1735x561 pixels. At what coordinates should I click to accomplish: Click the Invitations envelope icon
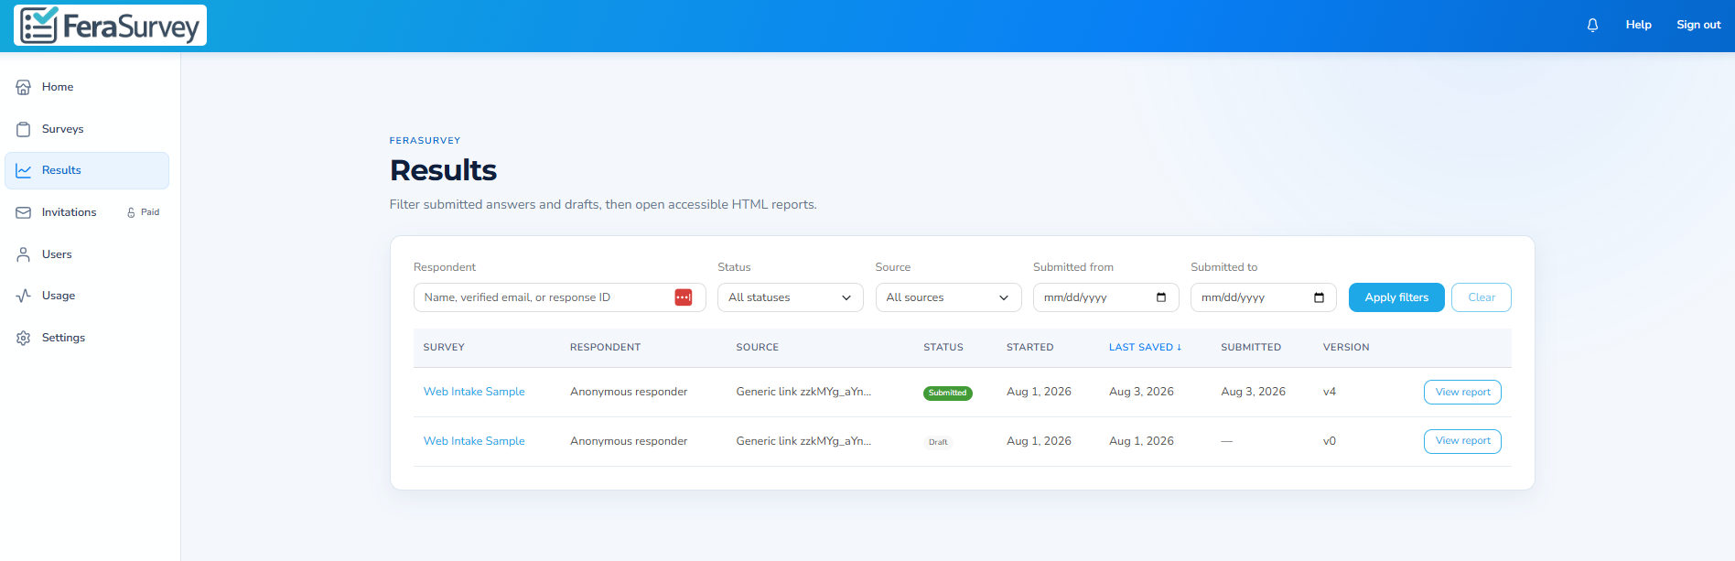[x=24, y=212]
